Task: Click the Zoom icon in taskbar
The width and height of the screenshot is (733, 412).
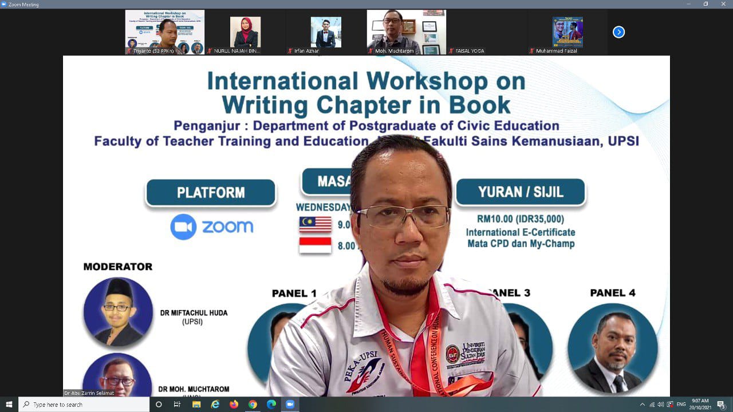Action: coord(290,405)
